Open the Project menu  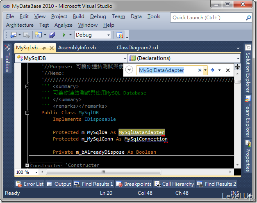(59, 16)
